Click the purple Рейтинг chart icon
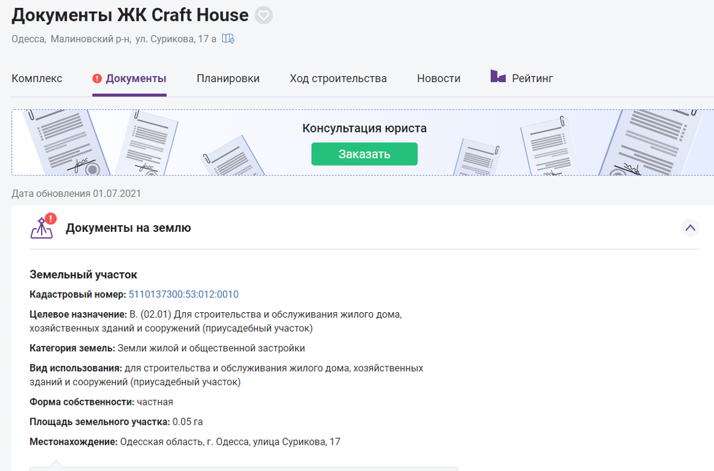Image resolution: width=714 pixels, height=471 pixels. click(497, 76)
